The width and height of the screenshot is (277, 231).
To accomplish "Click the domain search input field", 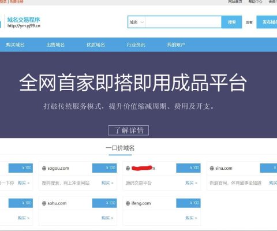I will [184, 22].
